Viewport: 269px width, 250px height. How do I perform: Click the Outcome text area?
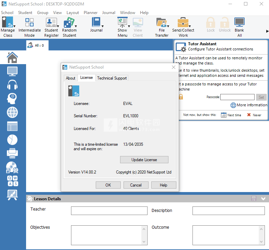229,235
